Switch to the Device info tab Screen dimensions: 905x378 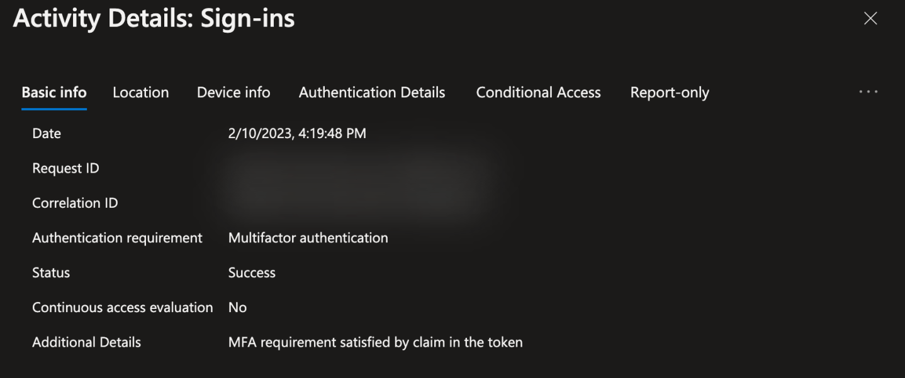point(233,92)
